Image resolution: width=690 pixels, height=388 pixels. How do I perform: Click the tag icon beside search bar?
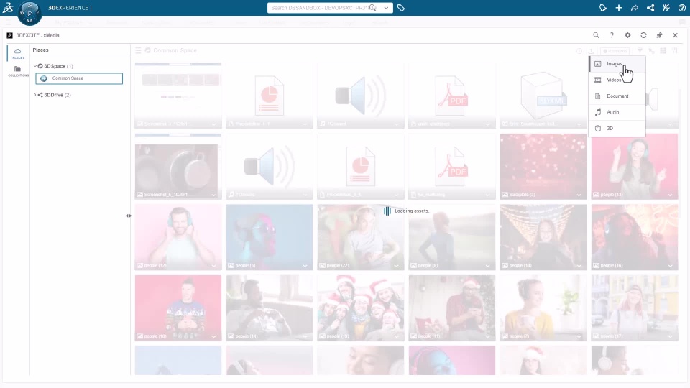click(x=401, y=8)
